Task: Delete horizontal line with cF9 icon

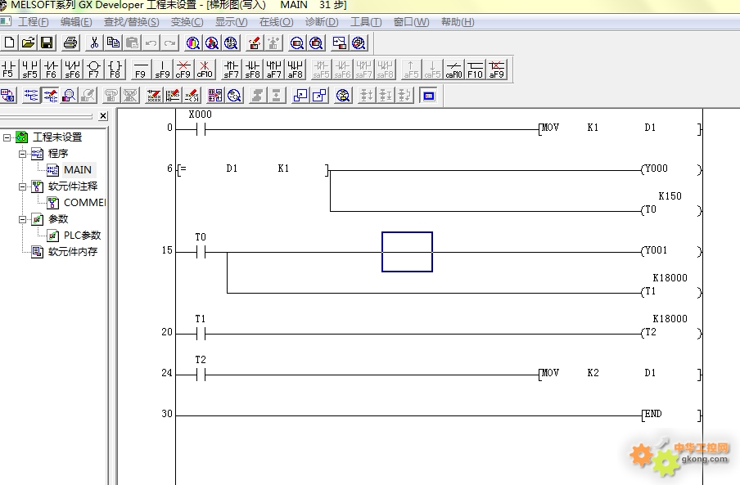Action: pos(183,70)
